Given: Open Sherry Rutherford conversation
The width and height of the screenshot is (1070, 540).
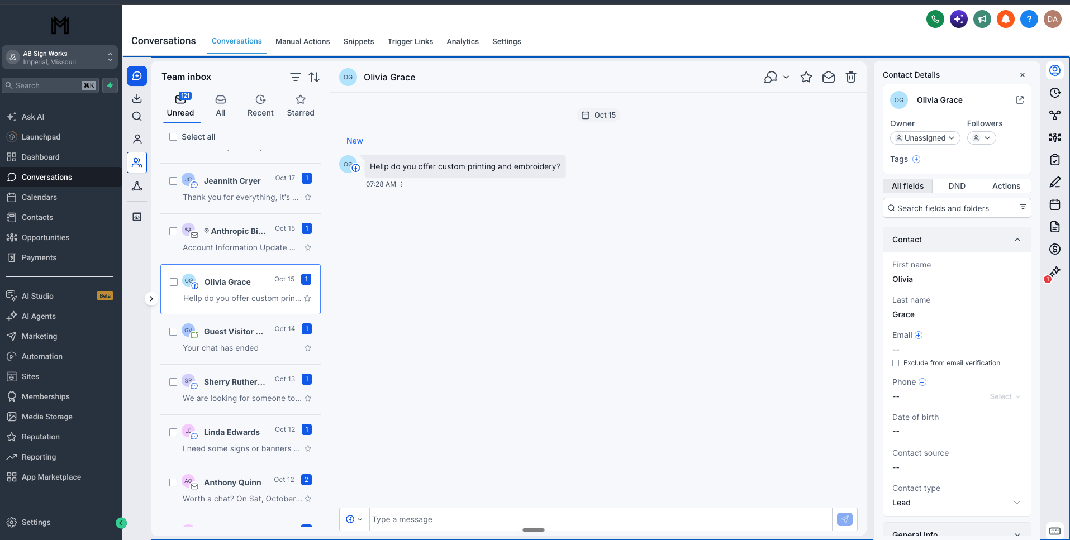Looking at the screenshot, I should point(240,390).
